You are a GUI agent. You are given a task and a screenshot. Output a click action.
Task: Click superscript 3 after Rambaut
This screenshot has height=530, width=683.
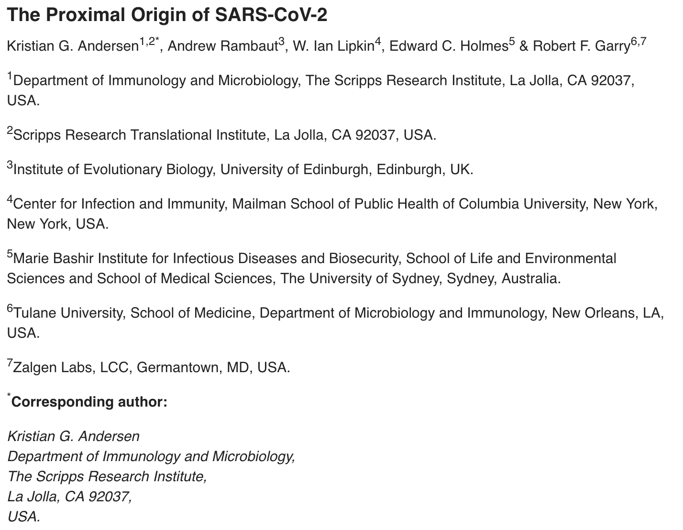click(282, 43)
